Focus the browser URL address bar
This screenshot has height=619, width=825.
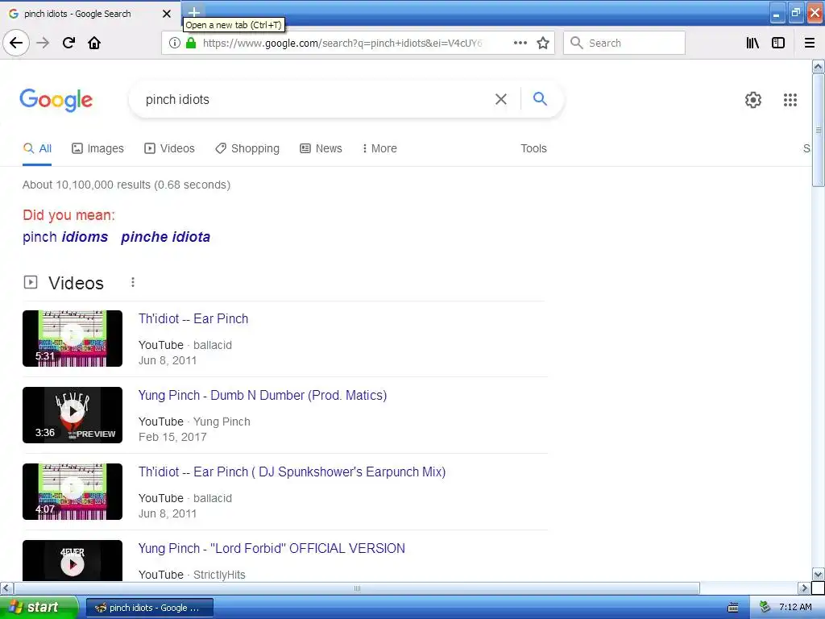click(342, 43)
